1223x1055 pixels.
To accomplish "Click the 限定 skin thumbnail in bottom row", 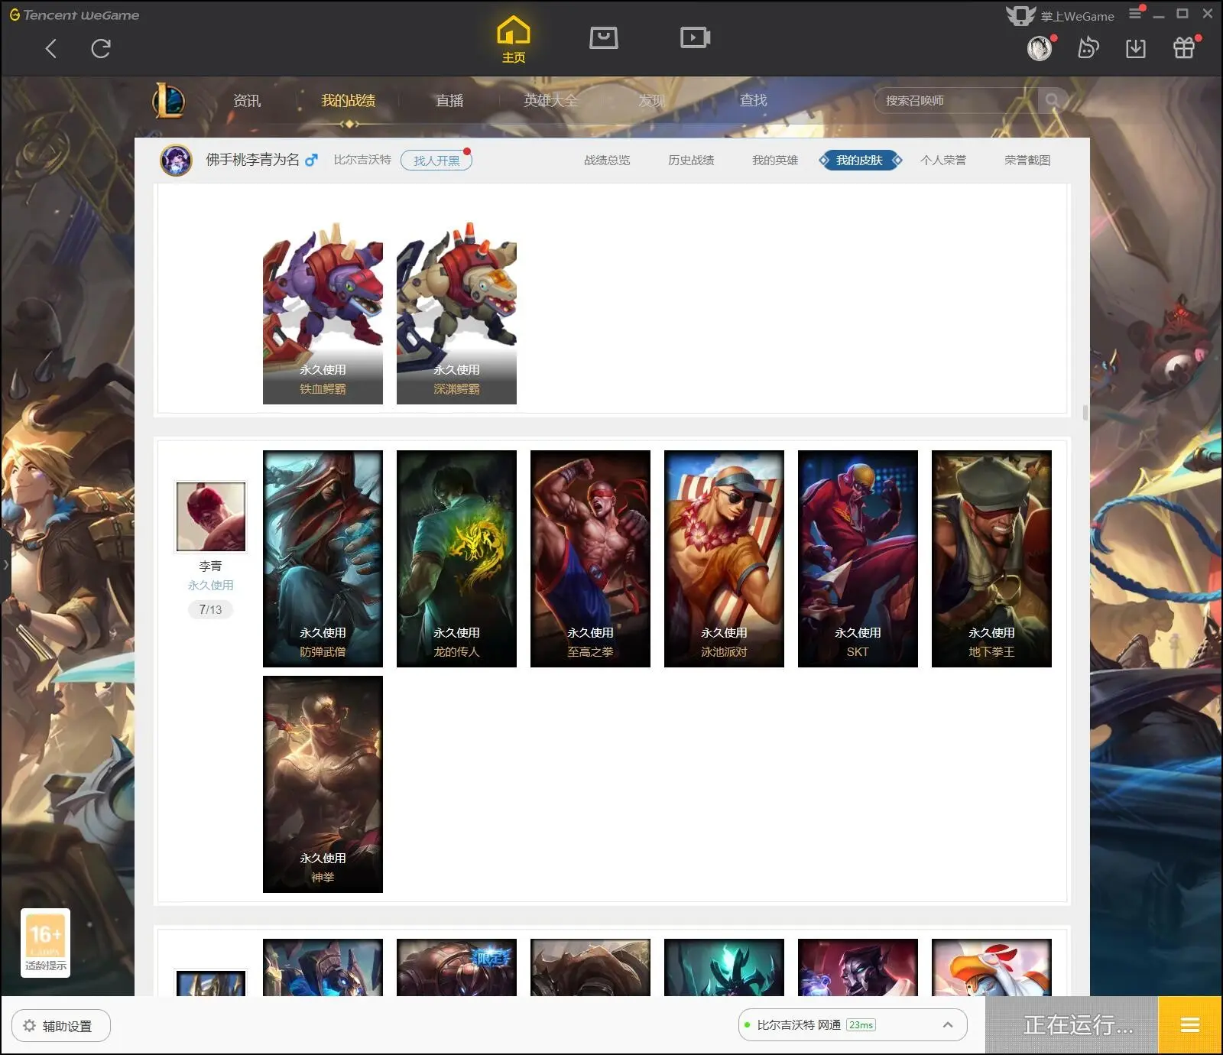I will pos(456,968).
